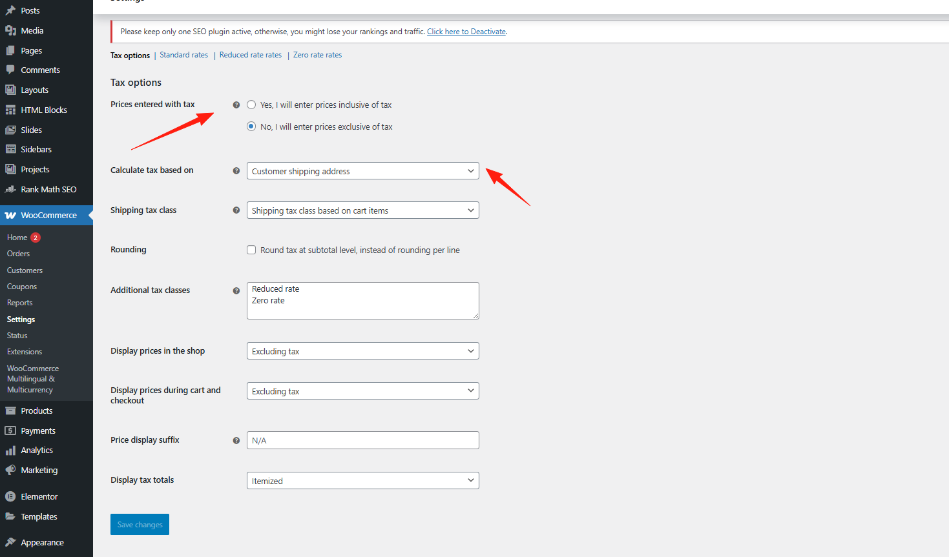The width and height of the screenshot is (949, 557).
Task: Select 'Yes, I will enter prices inclusive of tax'
Action: pyautogui.click(x=251, y=105)
